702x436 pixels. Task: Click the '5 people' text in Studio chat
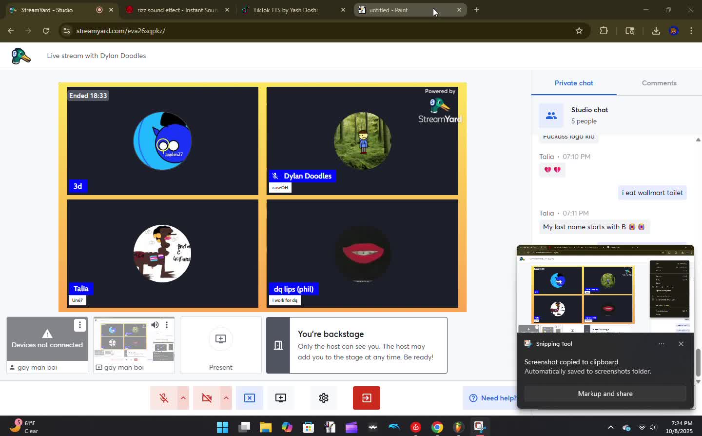[584, 121]
